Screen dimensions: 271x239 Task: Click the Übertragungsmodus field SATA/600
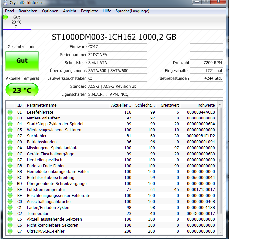[118, 71]
